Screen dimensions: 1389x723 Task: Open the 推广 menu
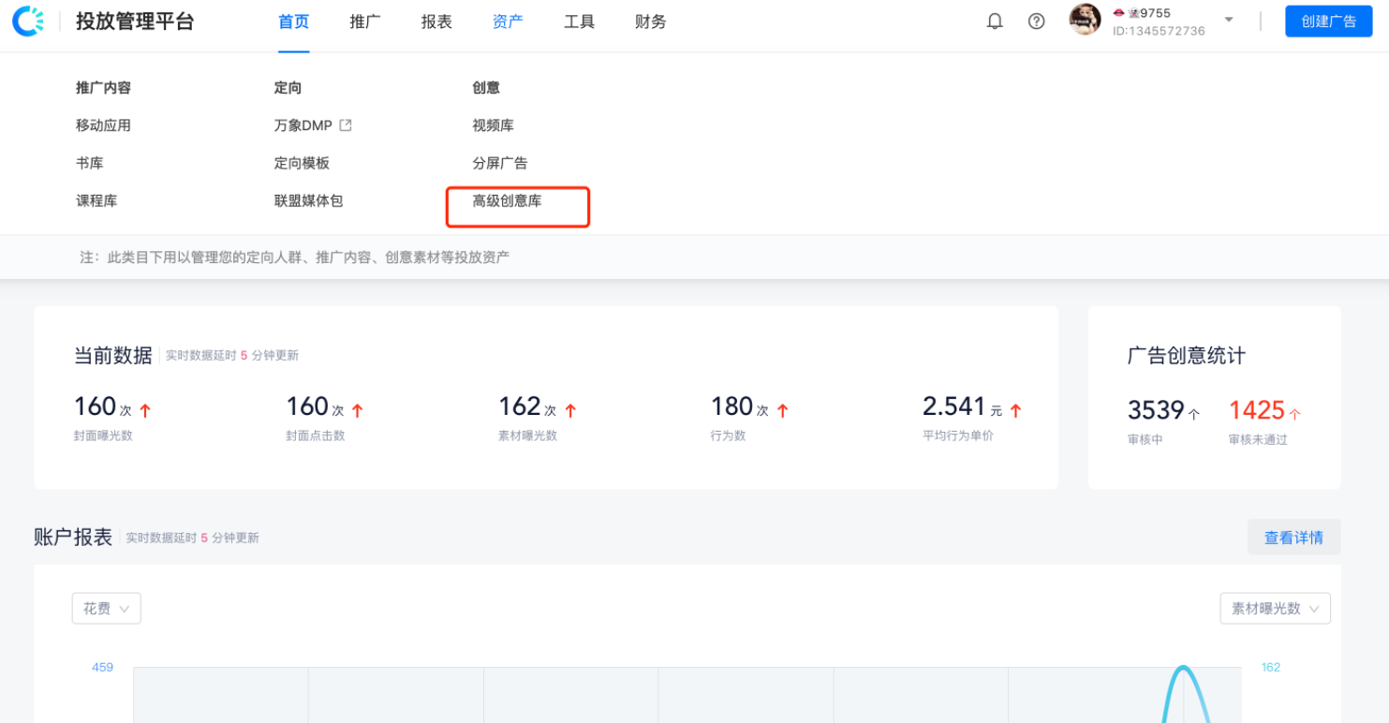coord(364,22)
